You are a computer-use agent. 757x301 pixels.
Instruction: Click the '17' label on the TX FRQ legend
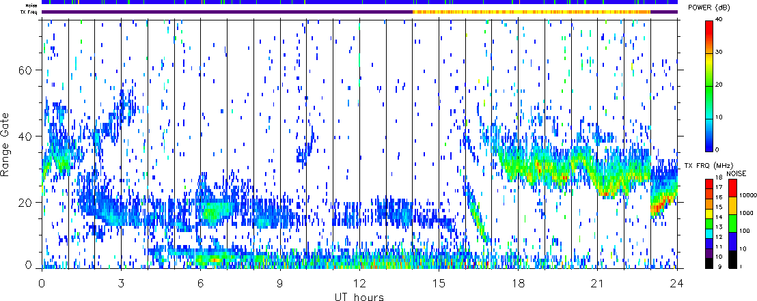click(x=719, y=187)
